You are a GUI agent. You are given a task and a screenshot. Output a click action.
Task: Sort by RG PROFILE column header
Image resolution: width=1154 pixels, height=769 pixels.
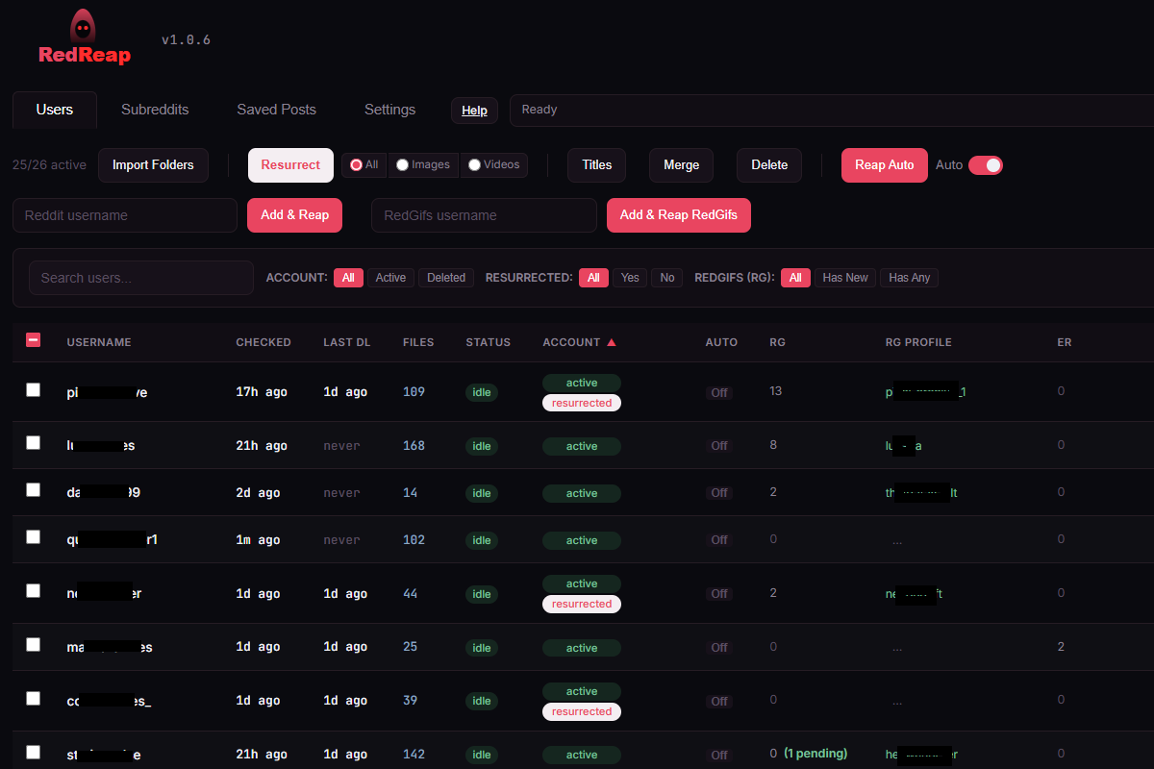(x=918, y=342)
